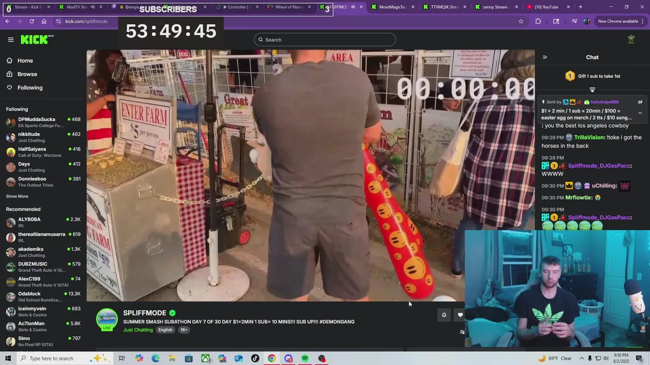Open the Xbox app from the taskbar

point(206,358)
